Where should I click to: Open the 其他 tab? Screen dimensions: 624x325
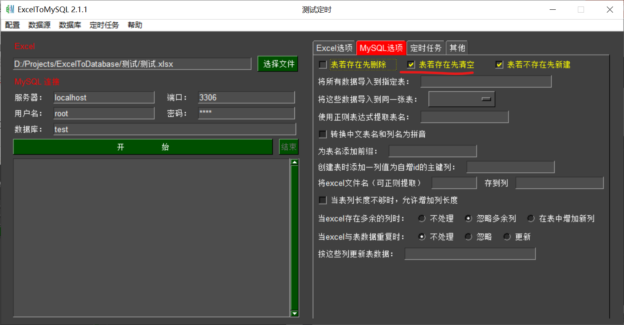[457, 48]
